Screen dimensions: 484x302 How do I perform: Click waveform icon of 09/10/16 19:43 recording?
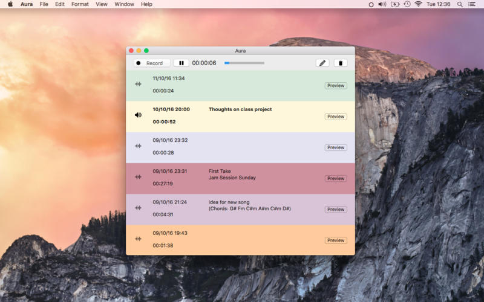pyautogui.click(x=138, y=239)
